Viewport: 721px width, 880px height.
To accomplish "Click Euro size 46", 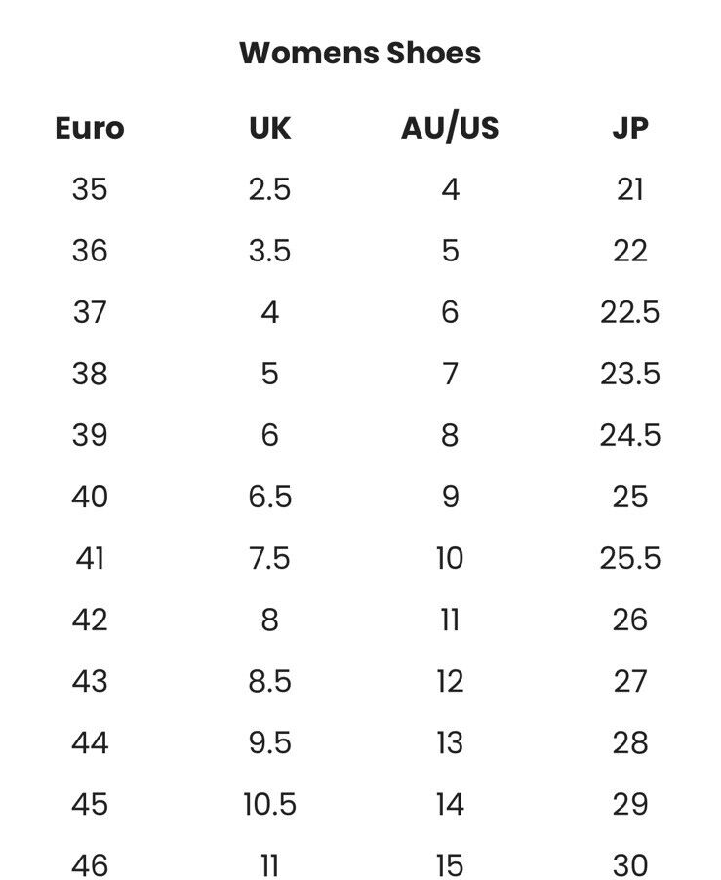I will point(90,865).
